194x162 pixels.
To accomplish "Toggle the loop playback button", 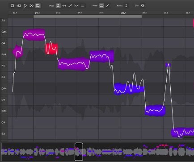I will pyautogui.click(x=38, y=6).
